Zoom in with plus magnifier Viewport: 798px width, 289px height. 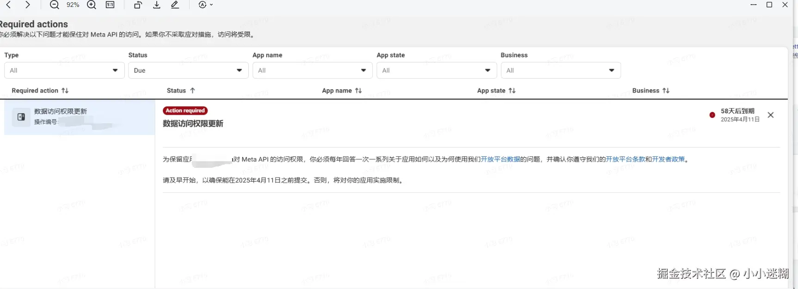92,5
